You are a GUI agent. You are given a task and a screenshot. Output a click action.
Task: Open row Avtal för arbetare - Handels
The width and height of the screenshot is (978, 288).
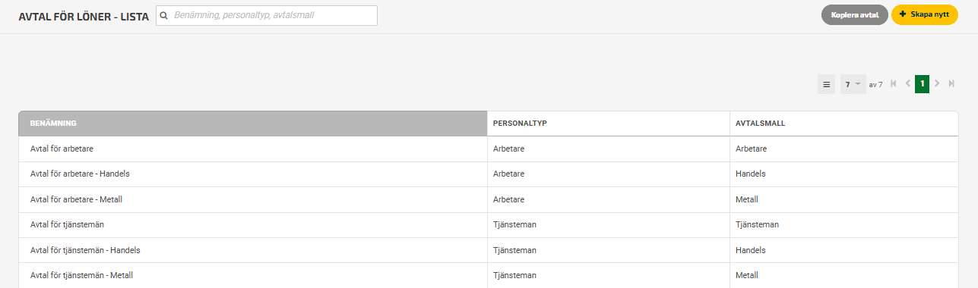pyautogui.click(x=489, y=174)
